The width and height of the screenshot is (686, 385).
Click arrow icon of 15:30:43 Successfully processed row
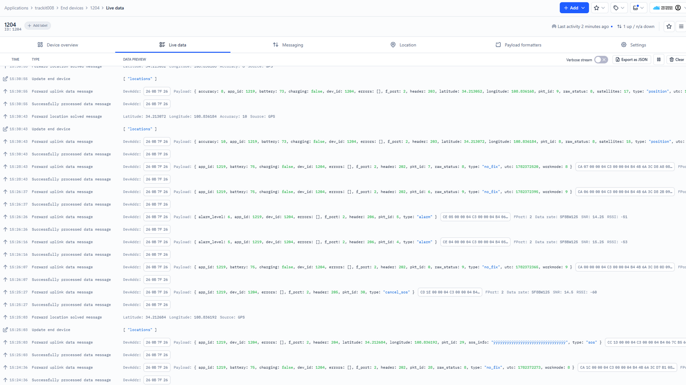pyautogui.click(x=5, y=154)
